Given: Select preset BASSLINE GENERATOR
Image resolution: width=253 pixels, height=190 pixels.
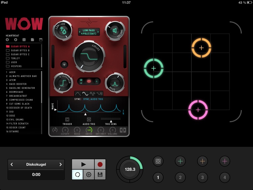Looking at the screenshot, I should tap(21, 88).
